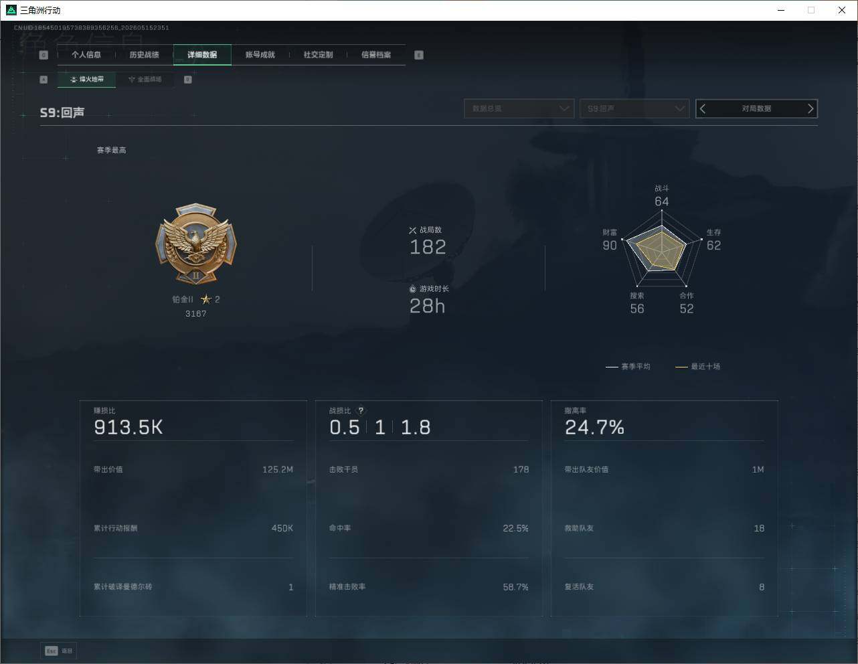Click the 命中率 value 22.5%

[x=516, y=529]
